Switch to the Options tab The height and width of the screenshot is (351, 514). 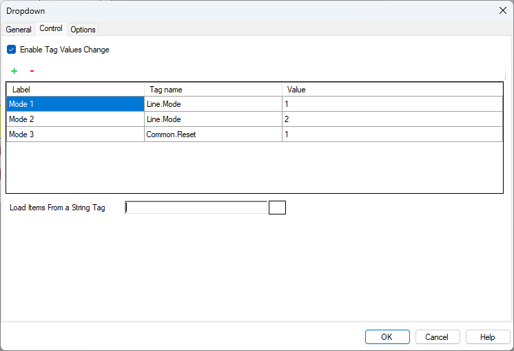83,30
